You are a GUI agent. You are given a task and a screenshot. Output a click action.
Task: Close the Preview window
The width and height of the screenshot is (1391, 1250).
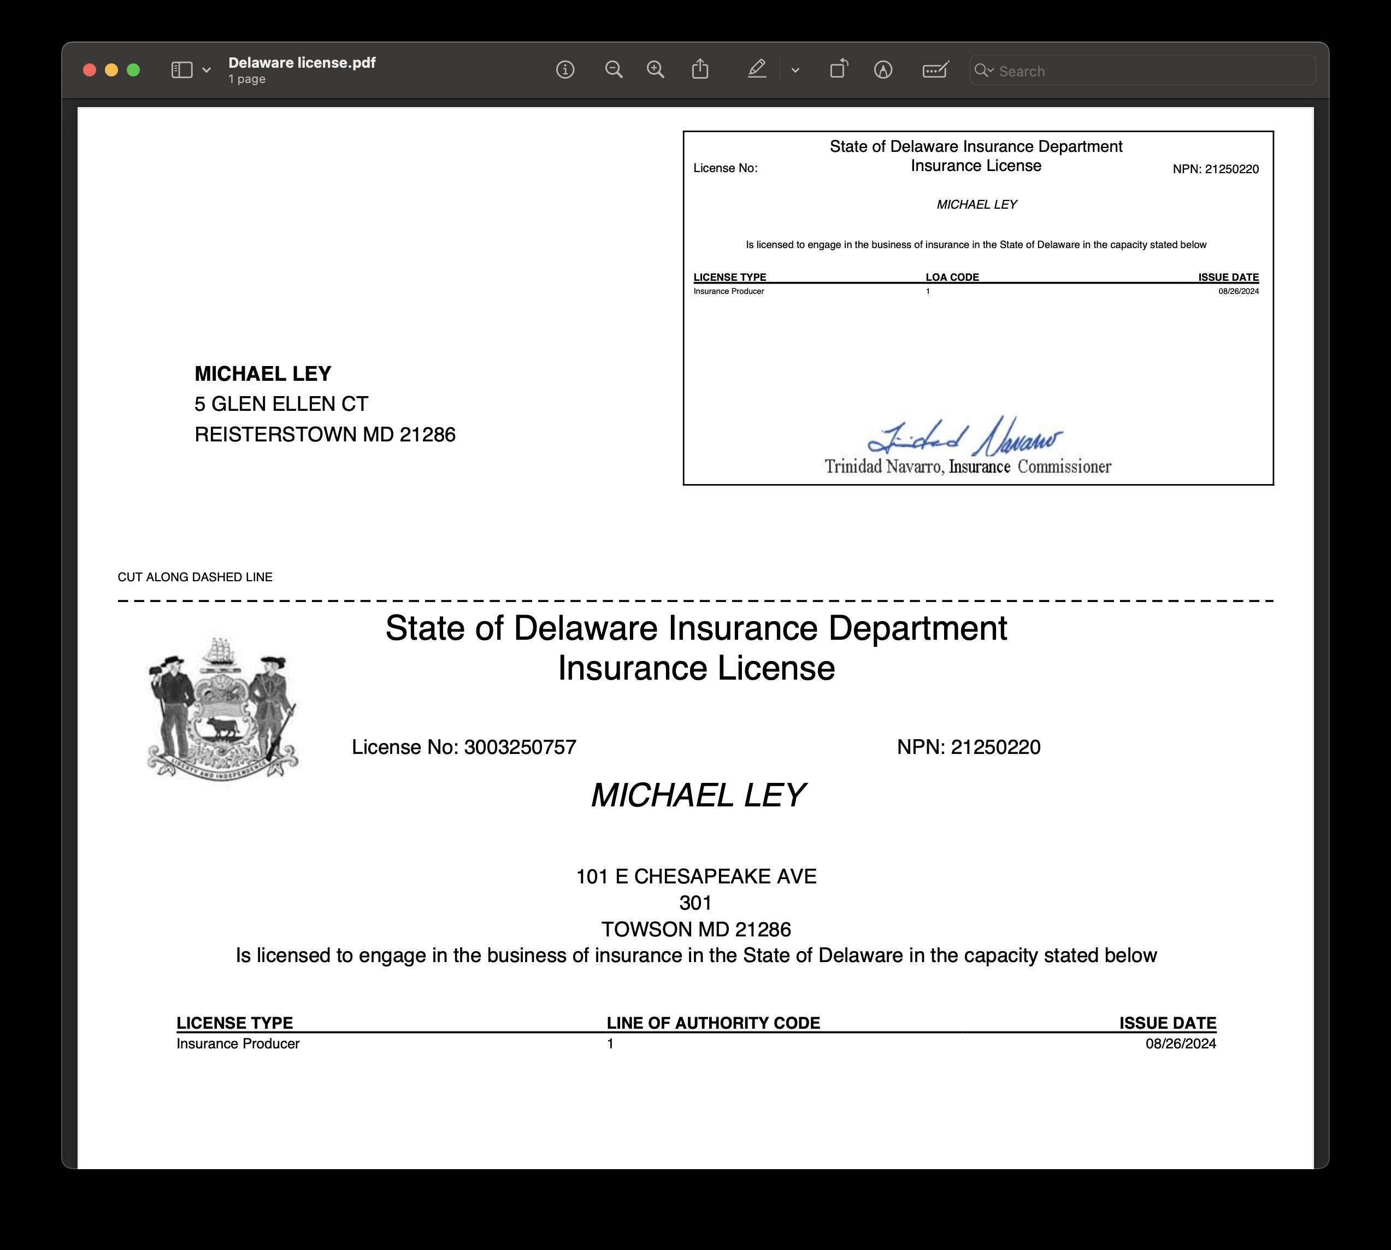click(89, 70)
